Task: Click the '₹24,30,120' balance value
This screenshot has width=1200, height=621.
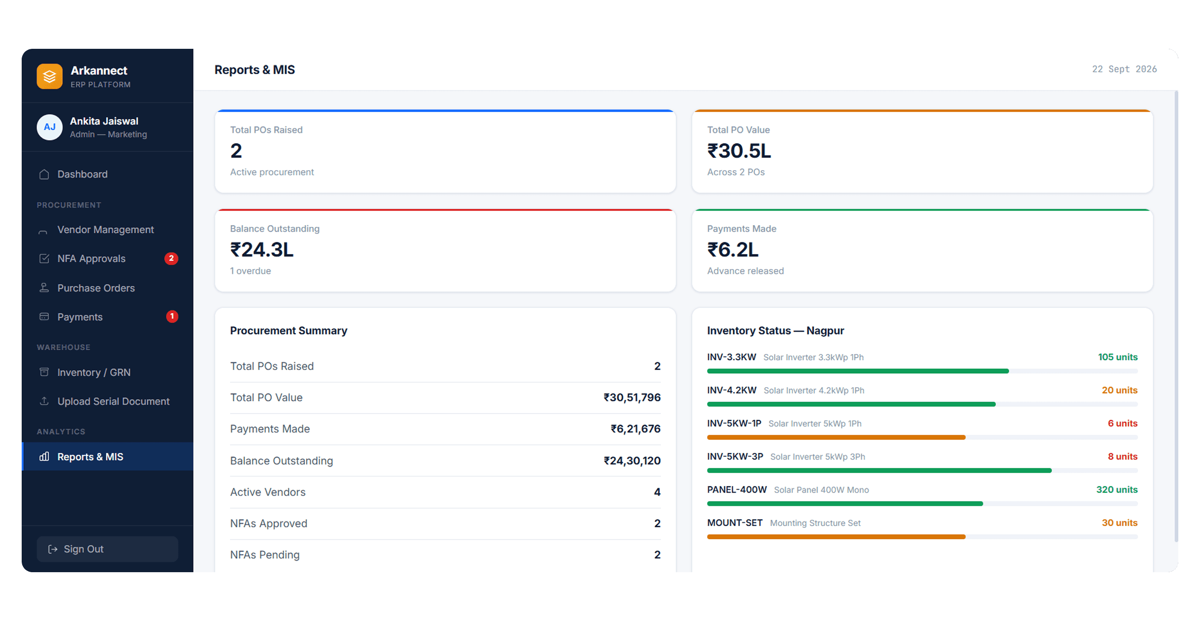Action: click(632, 461)
